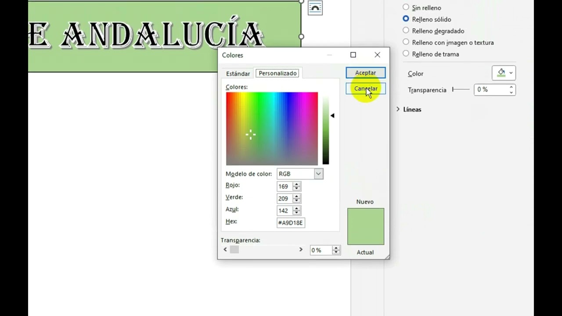Click in the Verde value field
This screenshot has width=562, height=316.
pyautogui.click(x=285, y=198)
